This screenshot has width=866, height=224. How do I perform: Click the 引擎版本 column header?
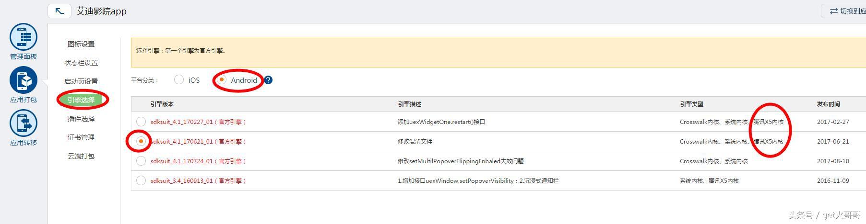point(162,104)
